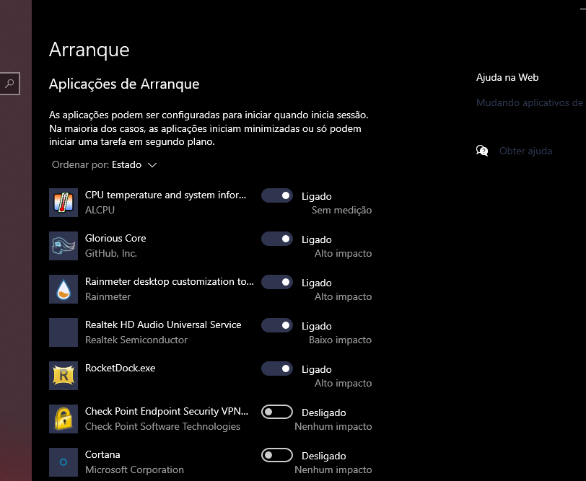The image size is (586, 481).
Task: Turn on Cortana startup toggle
Action: 277,455
